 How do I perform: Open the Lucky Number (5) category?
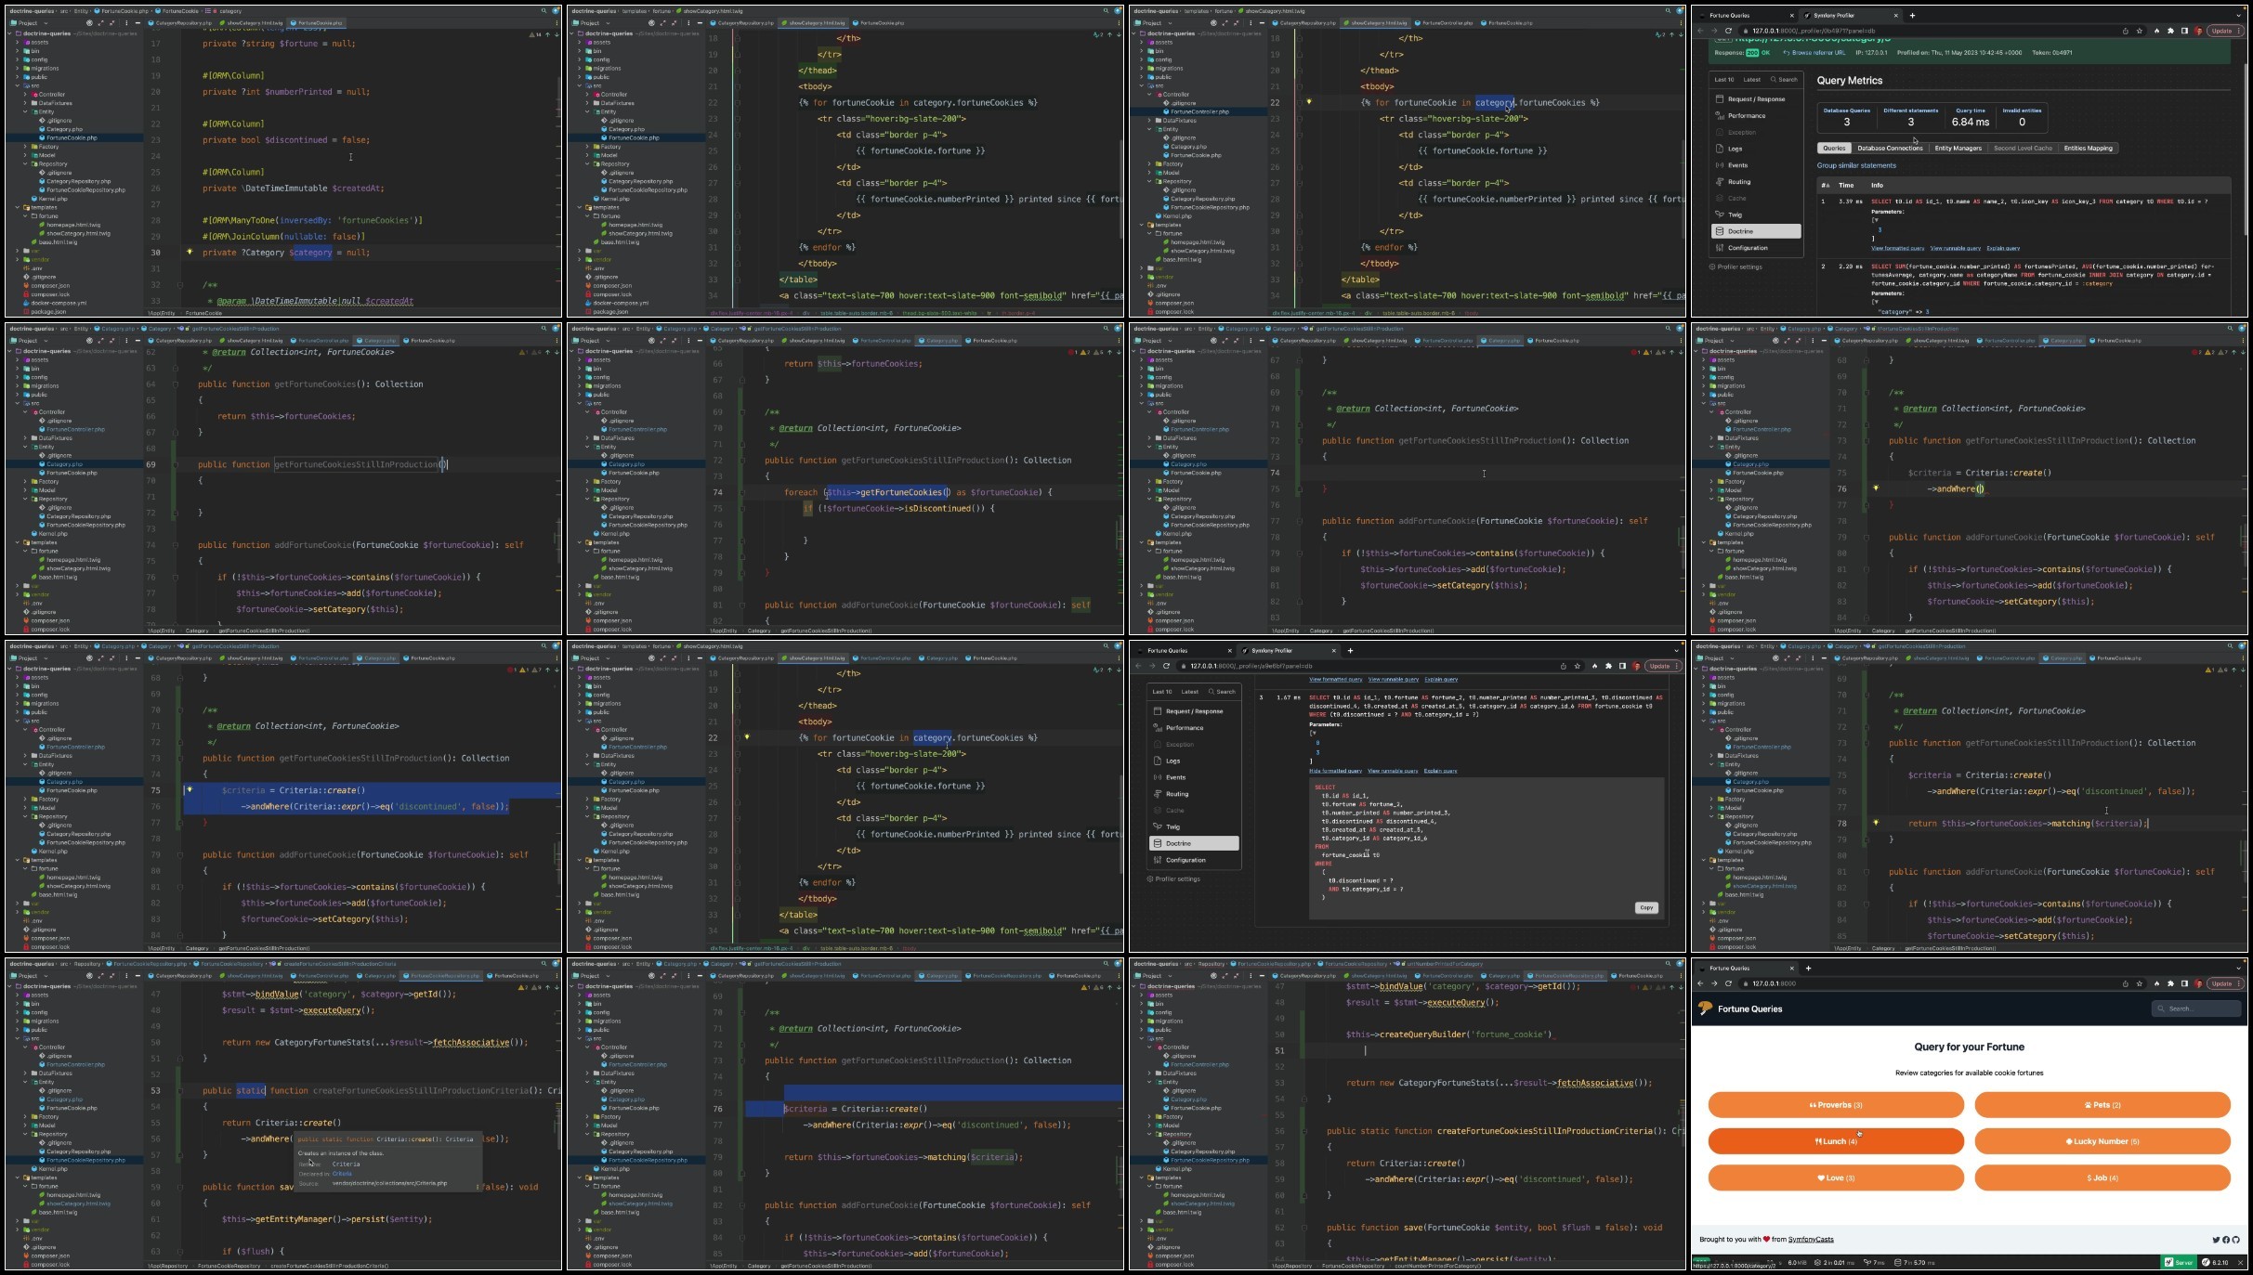tap(2102, 1141)
